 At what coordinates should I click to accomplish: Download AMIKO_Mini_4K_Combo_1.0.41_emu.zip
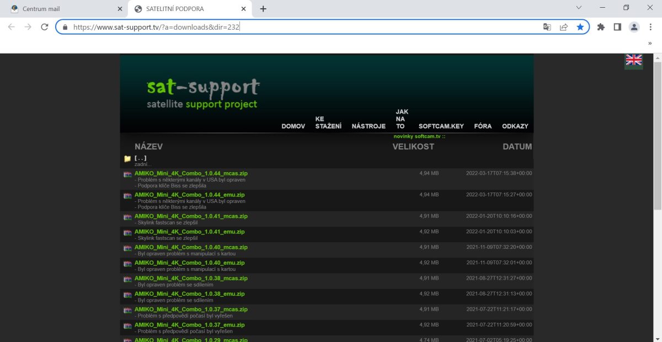(x=189, y=232)
